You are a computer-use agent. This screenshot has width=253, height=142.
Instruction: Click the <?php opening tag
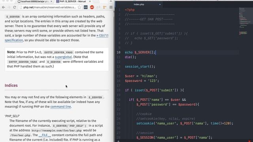point(130,10)
